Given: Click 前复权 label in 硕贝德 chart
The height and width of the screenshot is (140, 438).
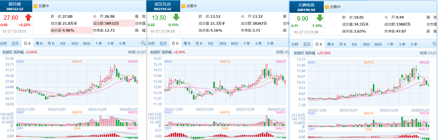Looking at the screenshot, I should tap(7, 52).
